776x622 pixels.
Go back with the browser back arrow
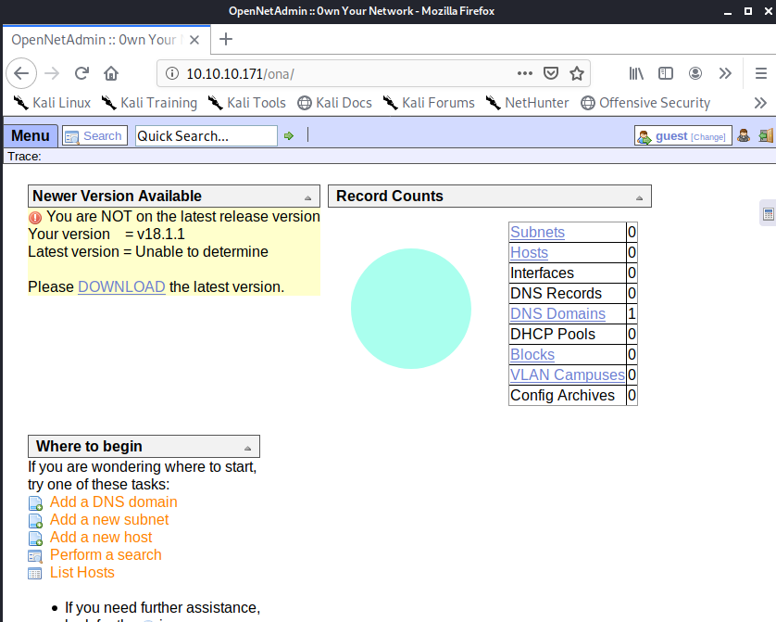tap(21, 73)
